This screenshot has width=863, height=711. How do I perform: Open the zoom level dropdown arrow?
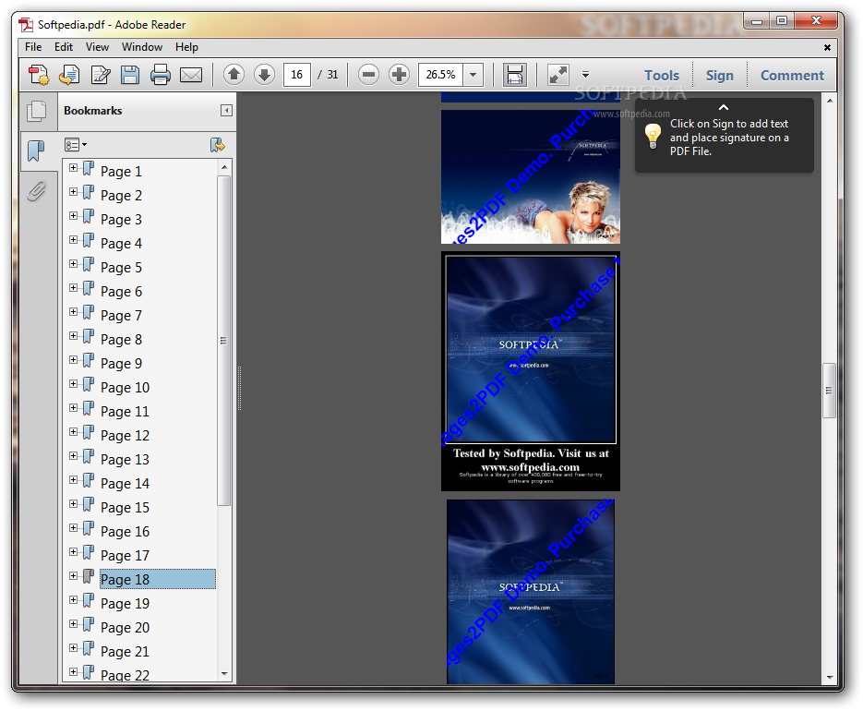point(473,75)
